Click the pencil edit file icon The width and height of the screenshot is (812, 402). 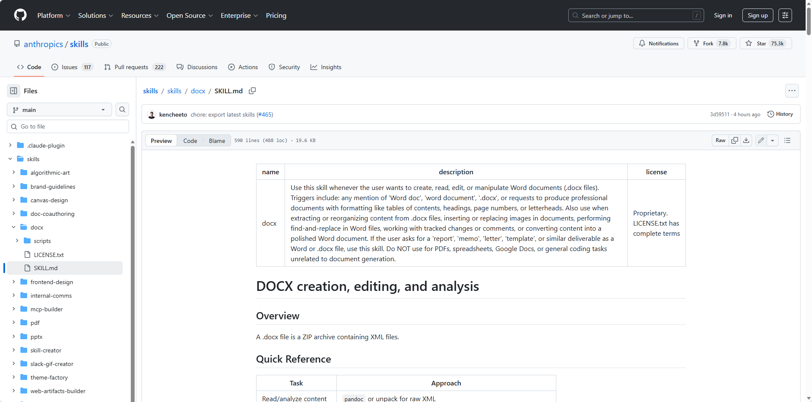[761, 140]
